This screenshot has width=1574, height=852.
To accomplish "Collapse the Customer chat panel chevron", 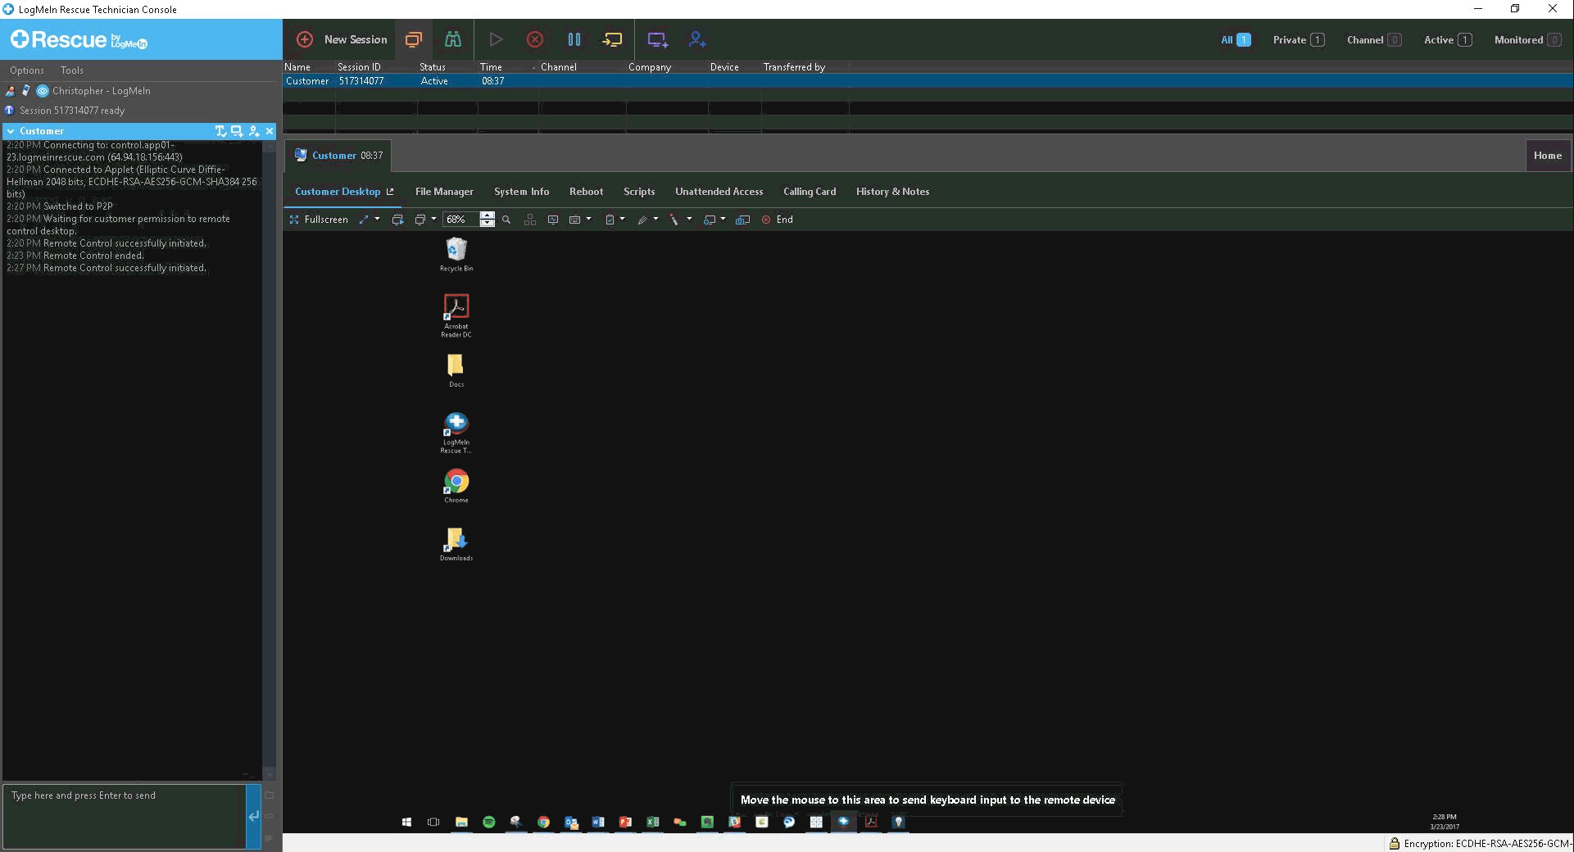I will (11, 131).
